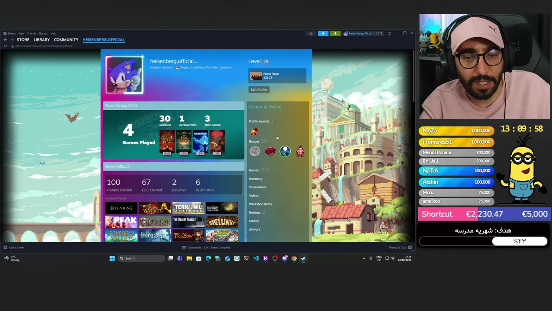Viewport: 552px width, 311px height.
Task: Switch to the COMMUNITY tab
Action: [66, 40]
